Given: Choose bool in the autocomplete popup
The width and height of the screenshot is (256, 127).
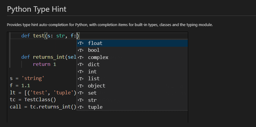Looking at the screenshot, I should [x=94, y=50].
